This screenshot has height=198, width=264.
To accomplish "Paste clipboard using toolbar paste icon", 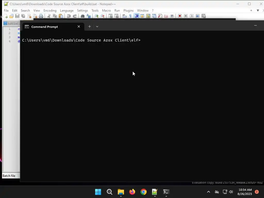I will pyautogui.click(x=61, y=16).
